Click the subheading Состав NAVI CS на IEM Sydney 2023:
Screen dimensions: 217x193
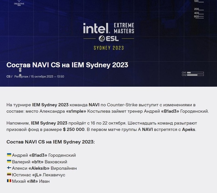pyautogui.click(x=51, y=142)
